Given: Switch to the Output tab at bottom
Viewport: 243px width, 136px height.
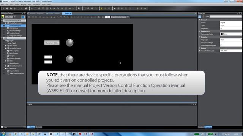Looking at the screenshot, I should [x=31, y=127].
